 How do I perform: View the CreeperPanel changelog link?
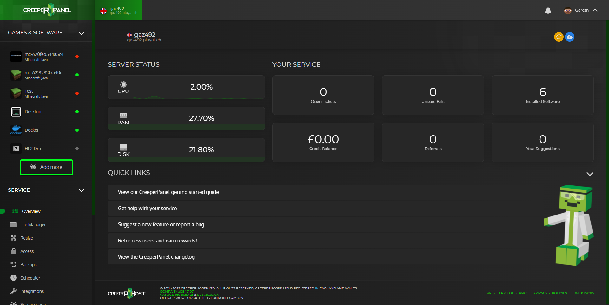pyautogui.click(x=156, y=257)
